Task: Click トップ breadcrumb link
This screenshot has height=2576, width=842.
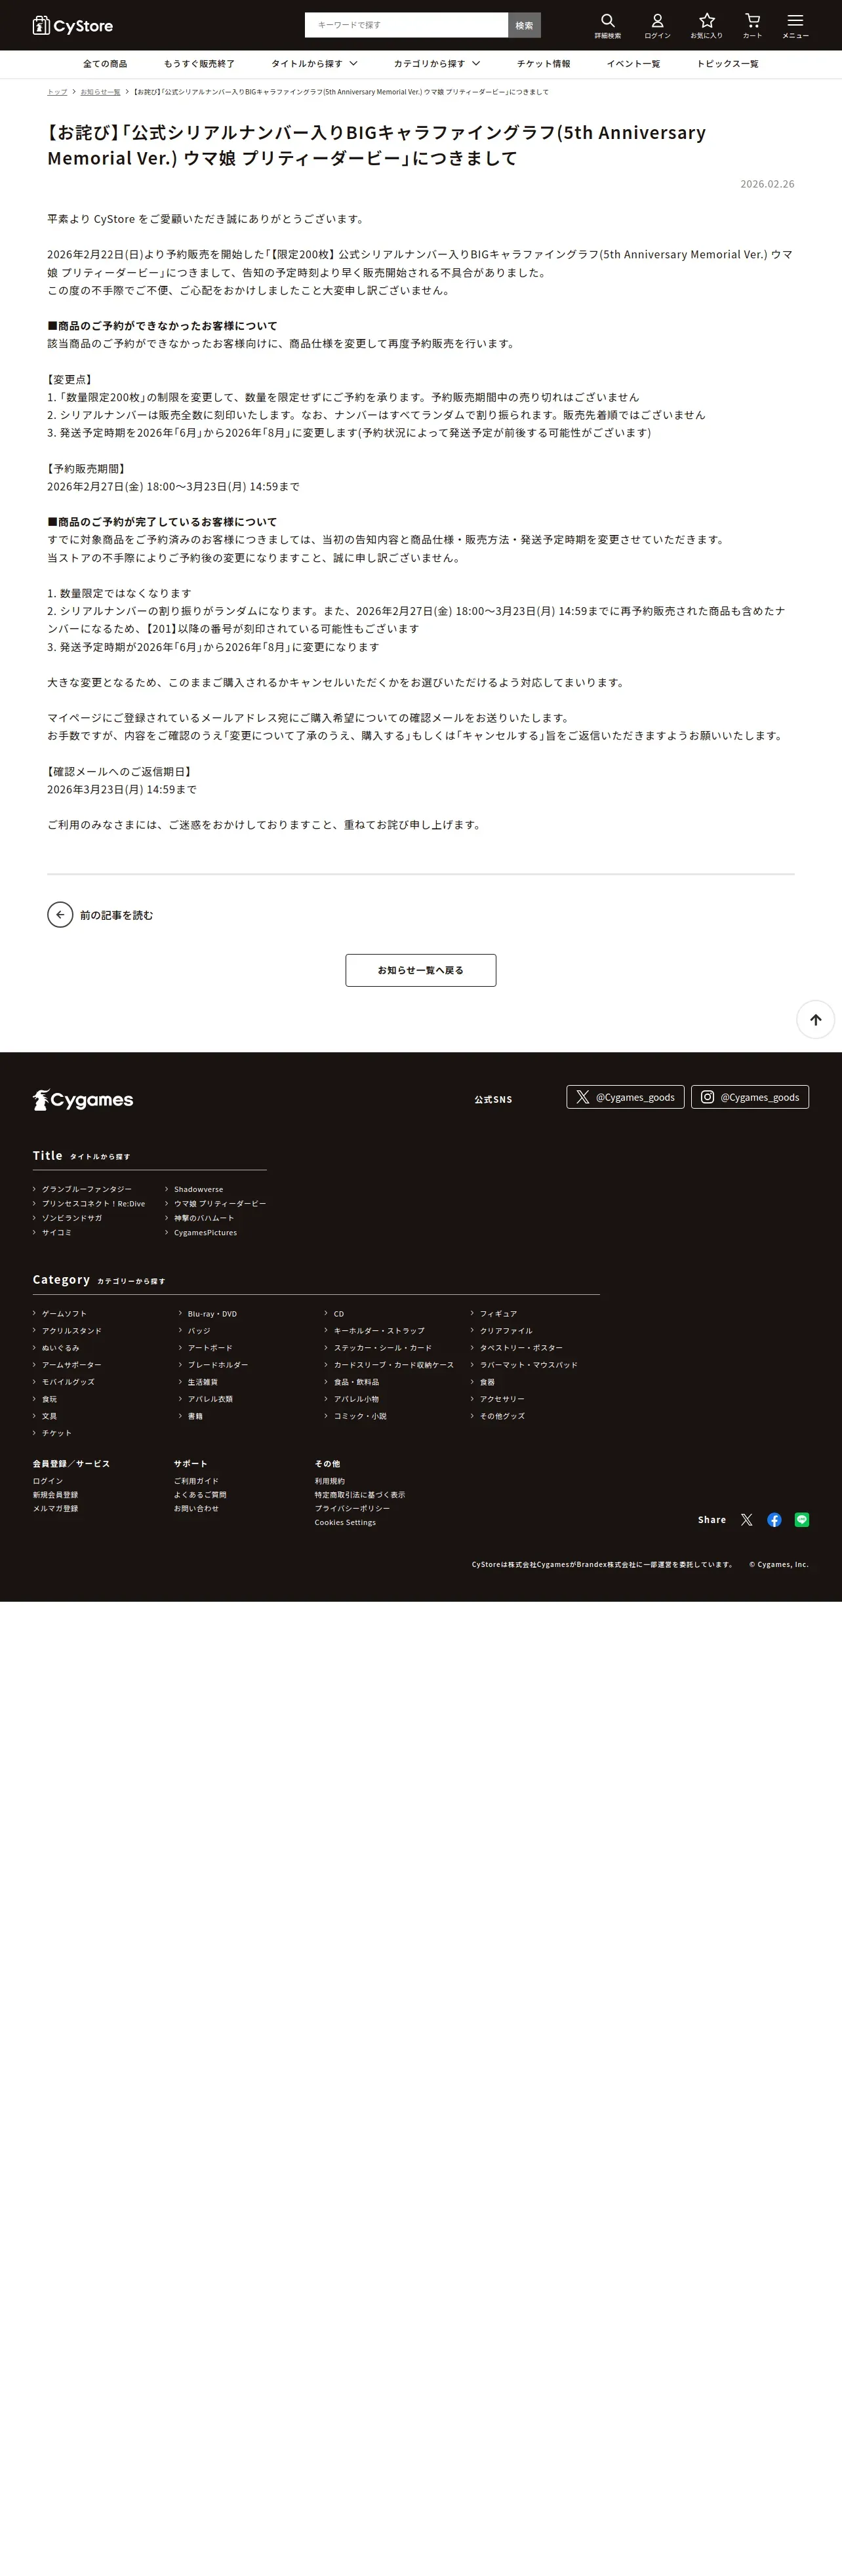Action: coord(57,92)
